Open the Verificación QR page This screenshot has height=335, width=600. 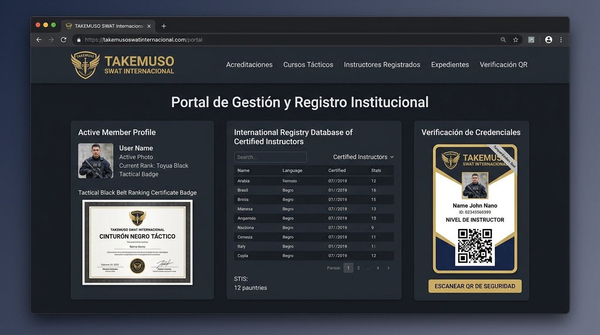[504, 65]
